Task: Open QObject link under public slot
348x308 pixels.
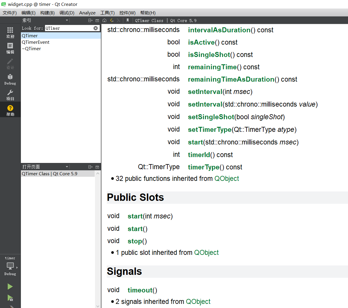Action: tap(207, 253)
